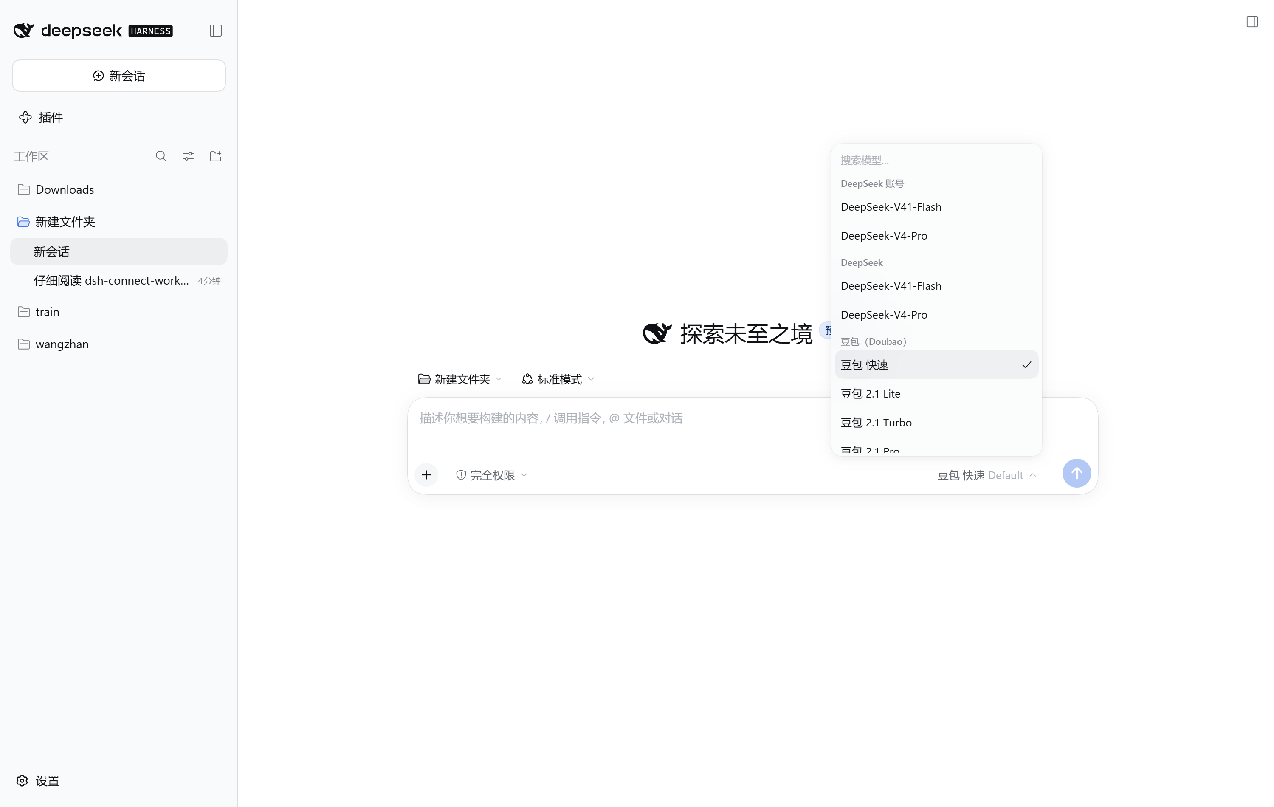Open workspace filter settings icon
Image resolution: width=1274 pixels, height=807 pixels.
(x=189, y=157)
